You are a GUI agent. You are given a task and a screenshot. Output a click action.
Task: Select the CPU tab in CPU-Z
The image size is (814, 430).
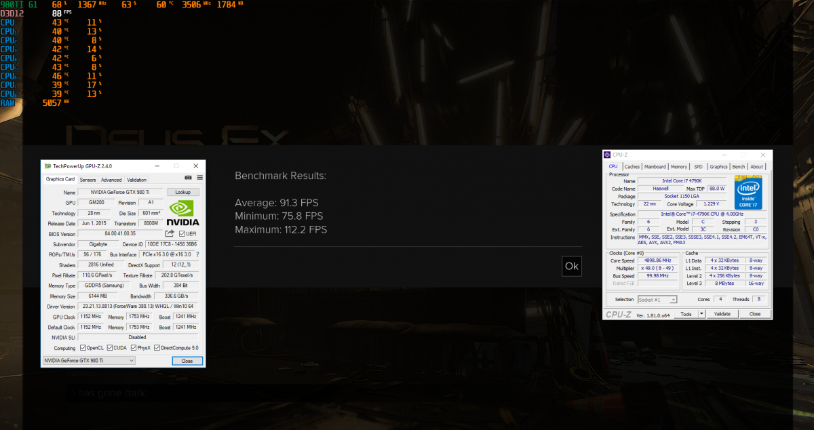[613, 166]
